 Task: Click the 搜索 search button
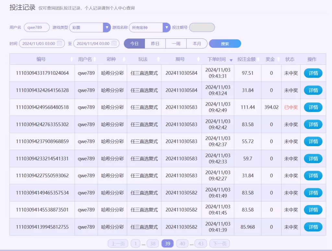pyautogui.click(x=225, y=44)
